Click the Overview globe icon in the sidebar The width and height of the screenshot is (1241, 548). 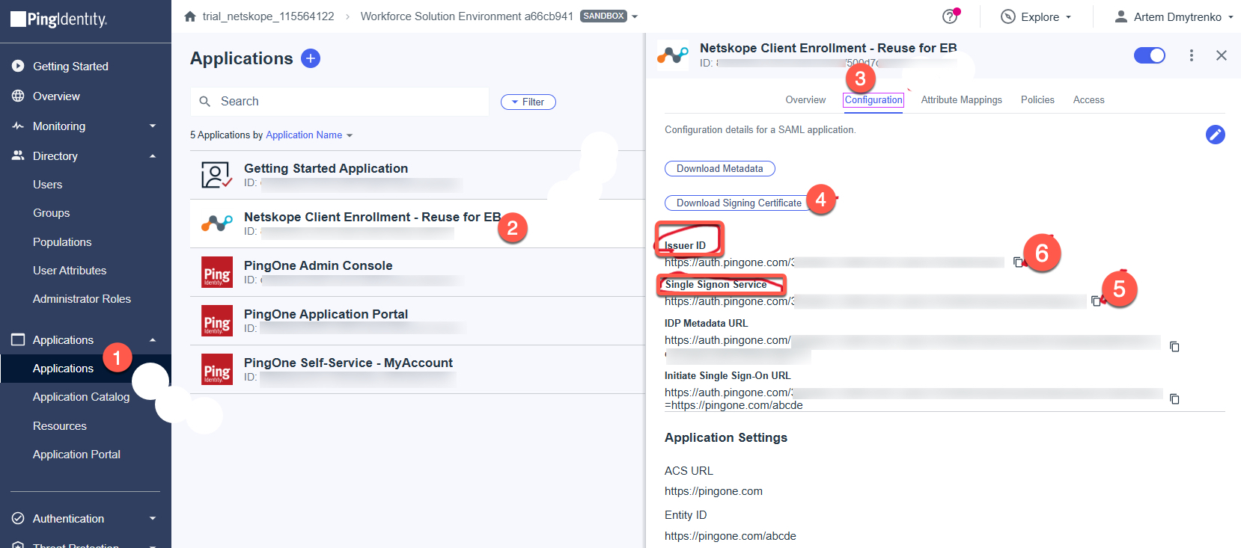point(18,96)
